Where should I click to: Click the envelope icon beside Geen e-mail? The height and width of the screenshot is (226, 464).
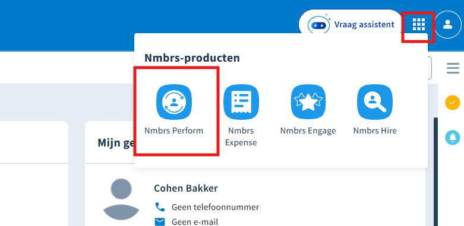tap(160, 222)
